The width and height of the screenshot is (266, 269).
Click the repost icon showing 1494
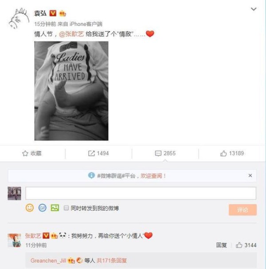pos(91,153)
